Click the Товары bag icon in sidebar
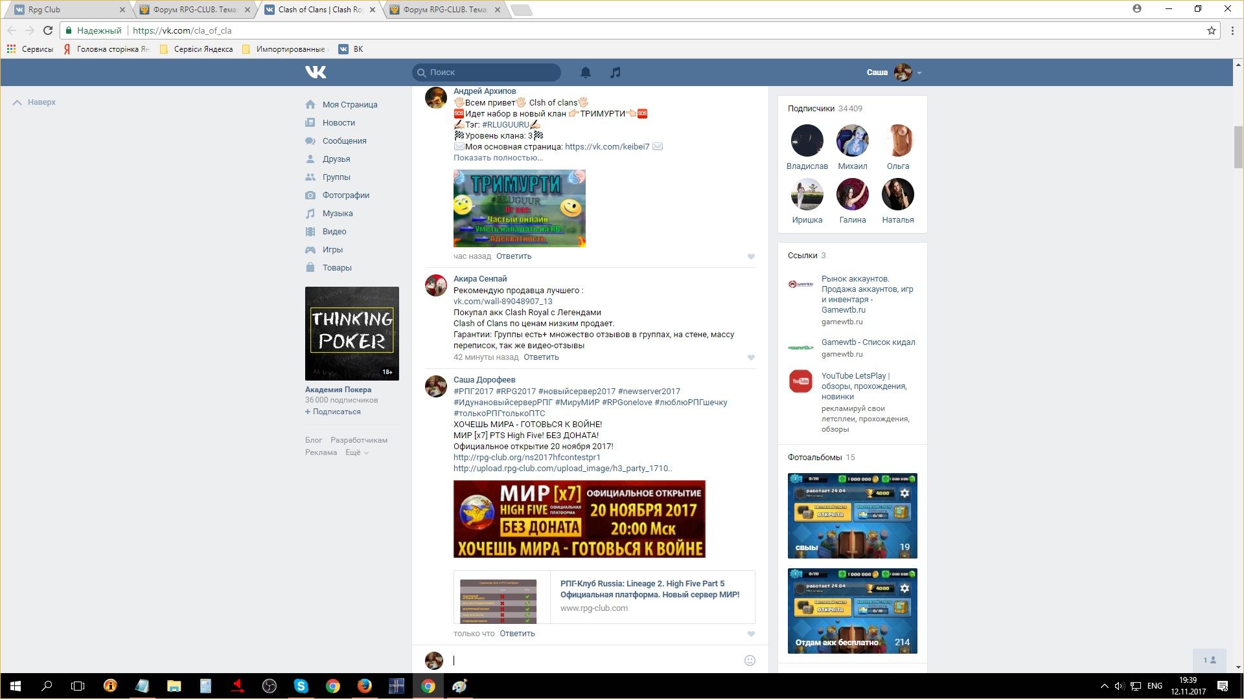 (x=310, y=268)
